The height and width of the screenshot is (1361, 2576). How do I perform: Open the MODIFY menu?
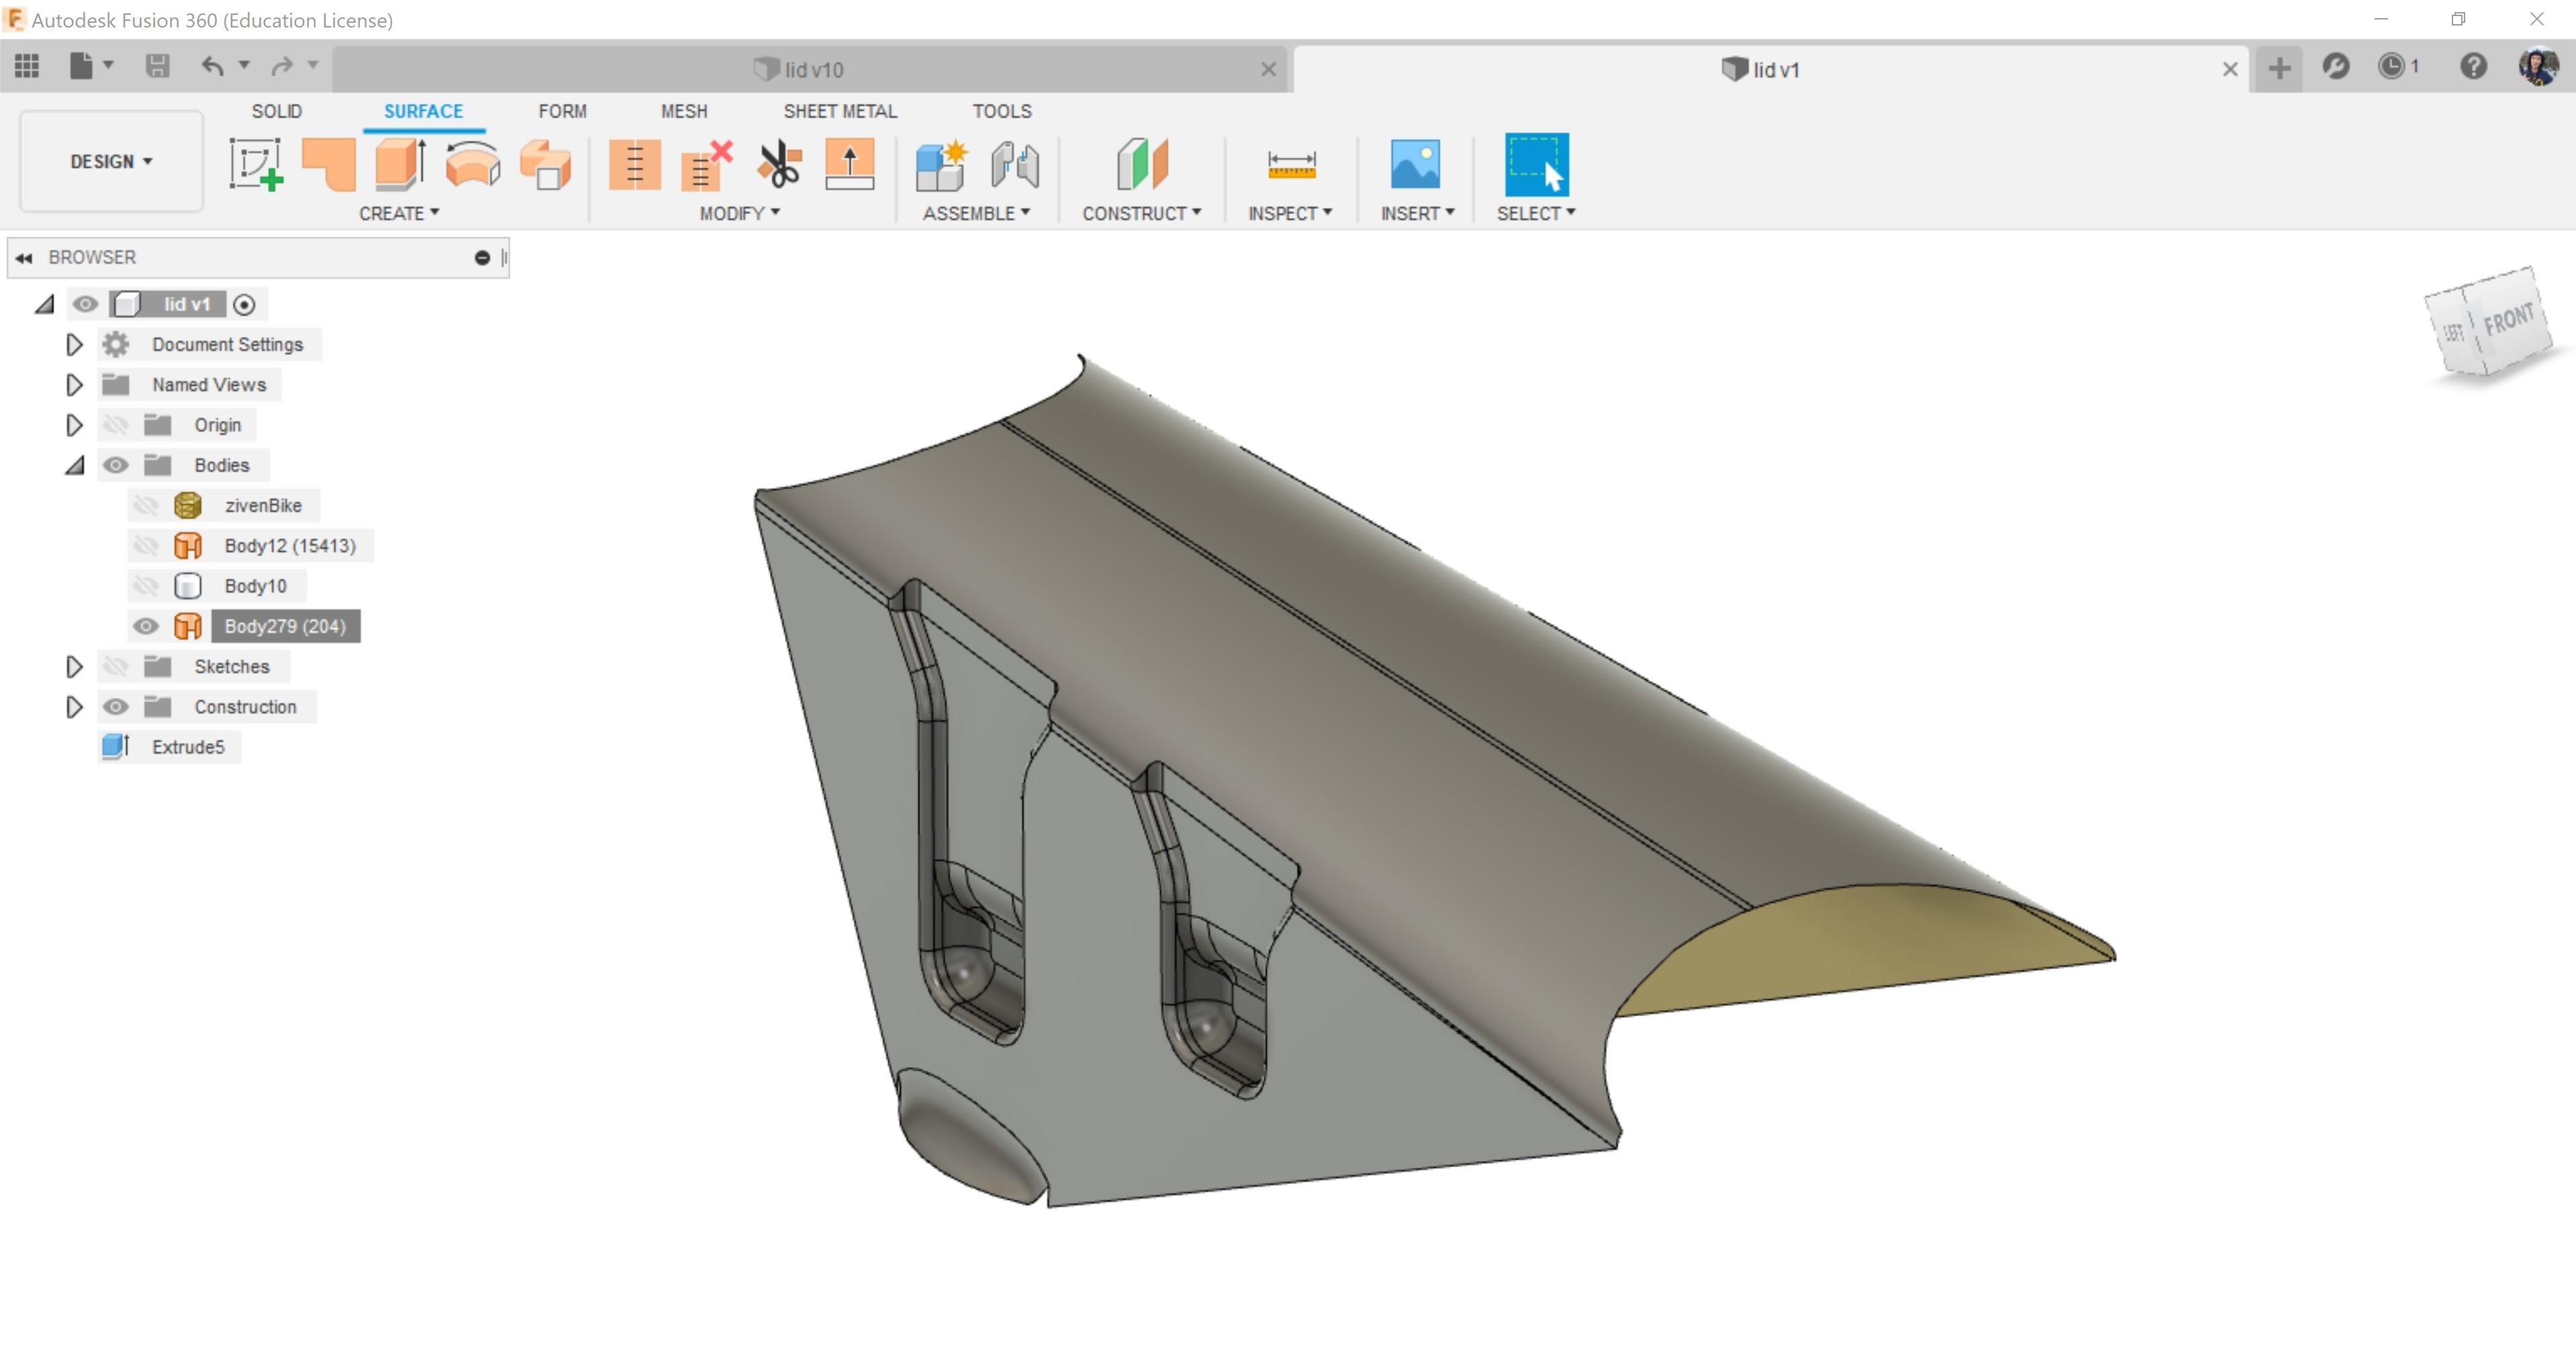tap(739, 214)
